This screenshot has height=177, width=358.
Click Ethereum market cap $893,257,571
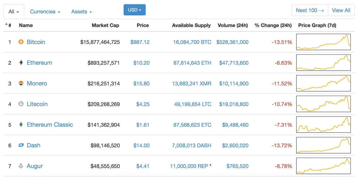point(104,63)
